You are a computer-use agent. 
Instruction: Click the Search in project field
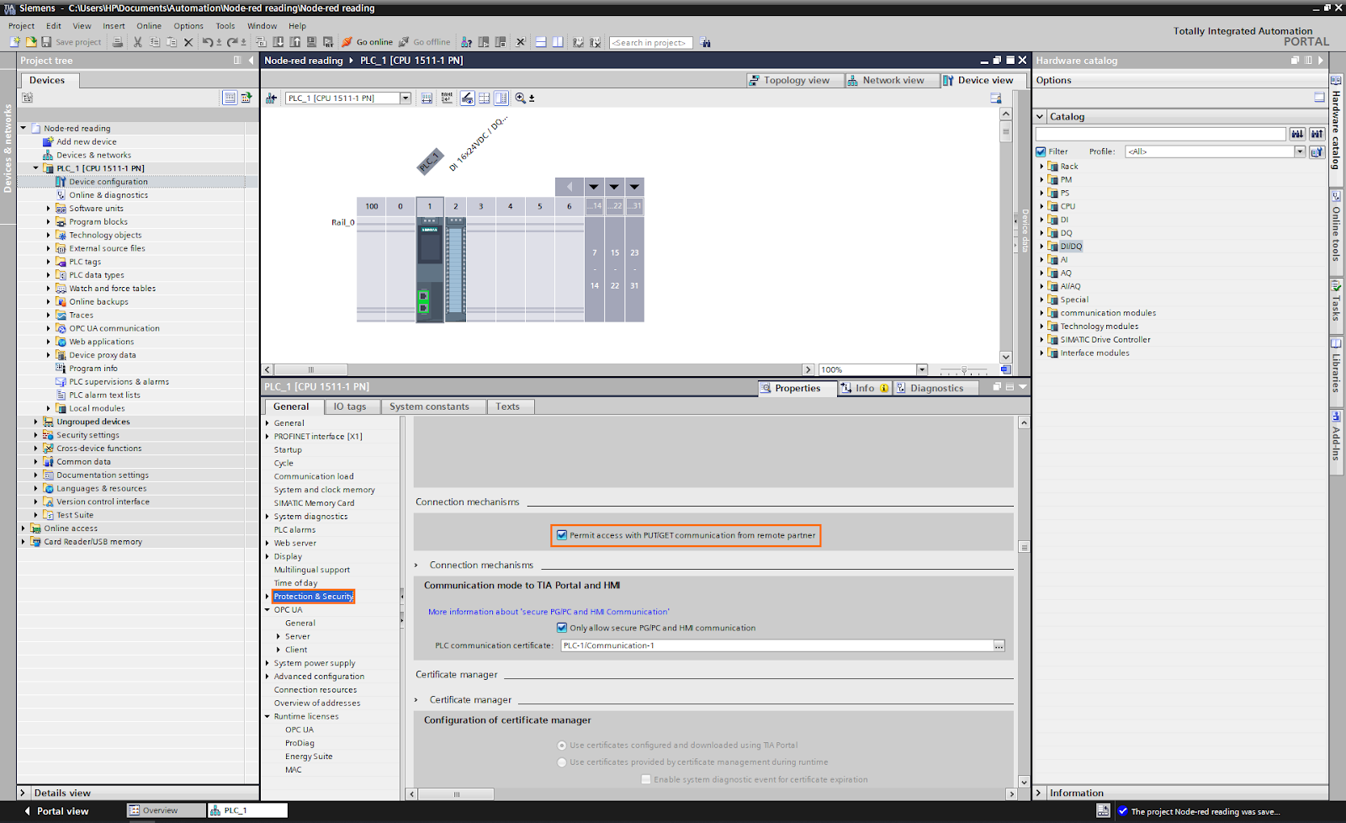pos(651,43)
